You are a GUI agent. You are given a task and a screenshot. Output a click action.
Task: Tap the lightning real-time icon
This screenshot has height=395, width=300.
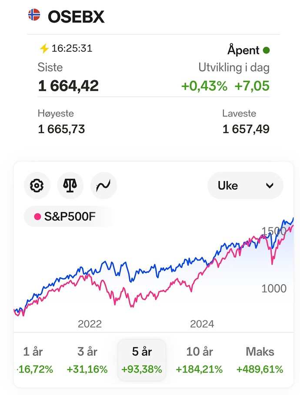pyautogui.click(x=44, y=48)
